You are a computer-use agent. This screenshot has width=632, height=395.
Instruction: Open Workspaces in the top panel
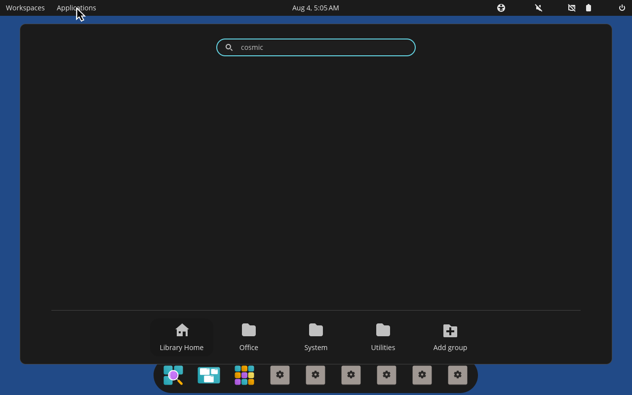(x=25, y=8)
